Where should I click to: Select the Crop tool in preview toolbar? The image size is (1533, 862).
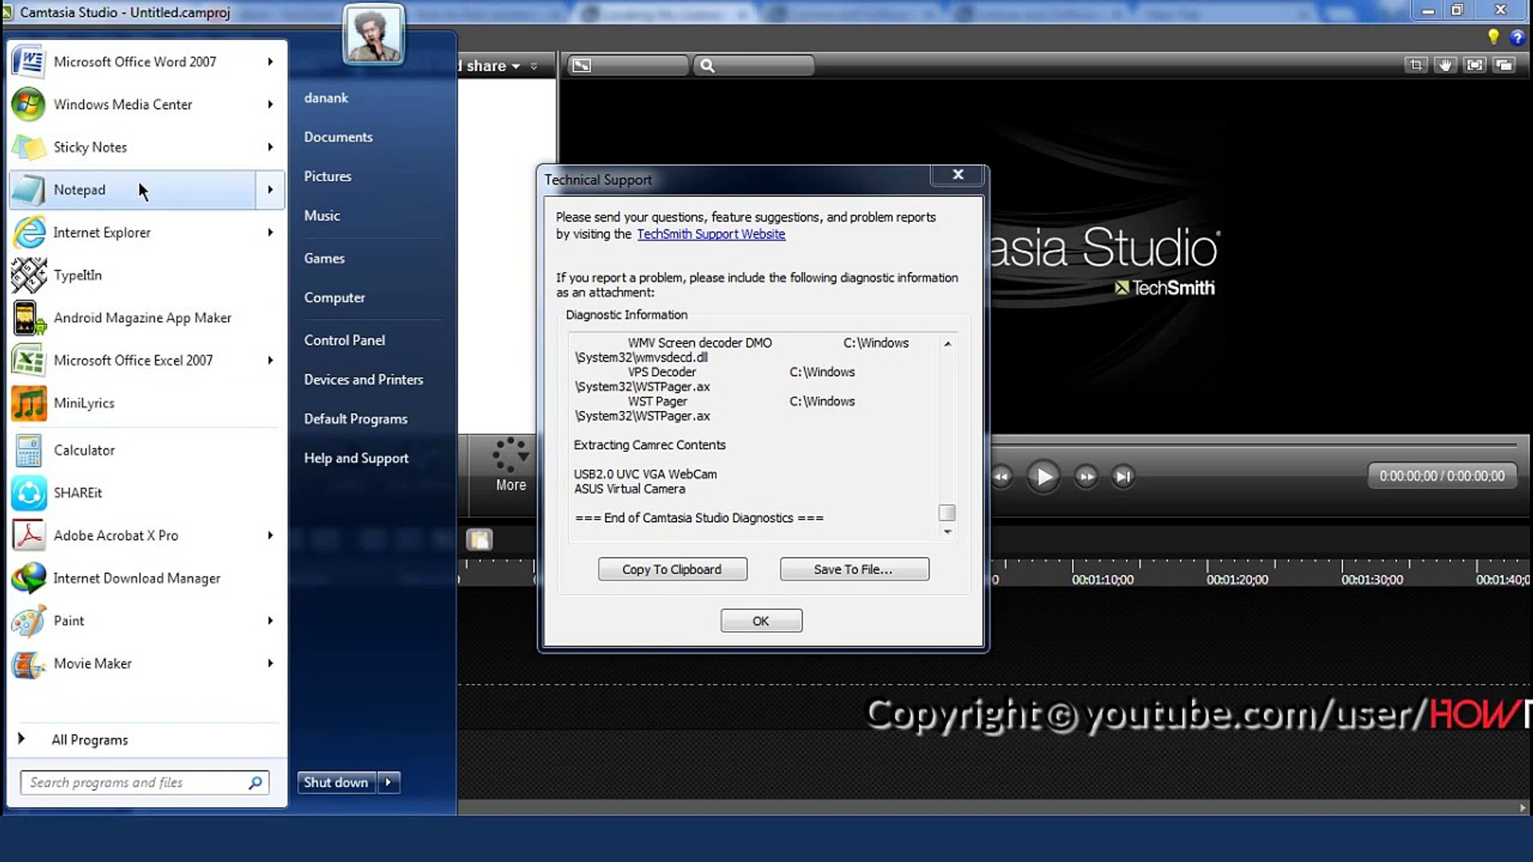click(x=1416, y=65)
